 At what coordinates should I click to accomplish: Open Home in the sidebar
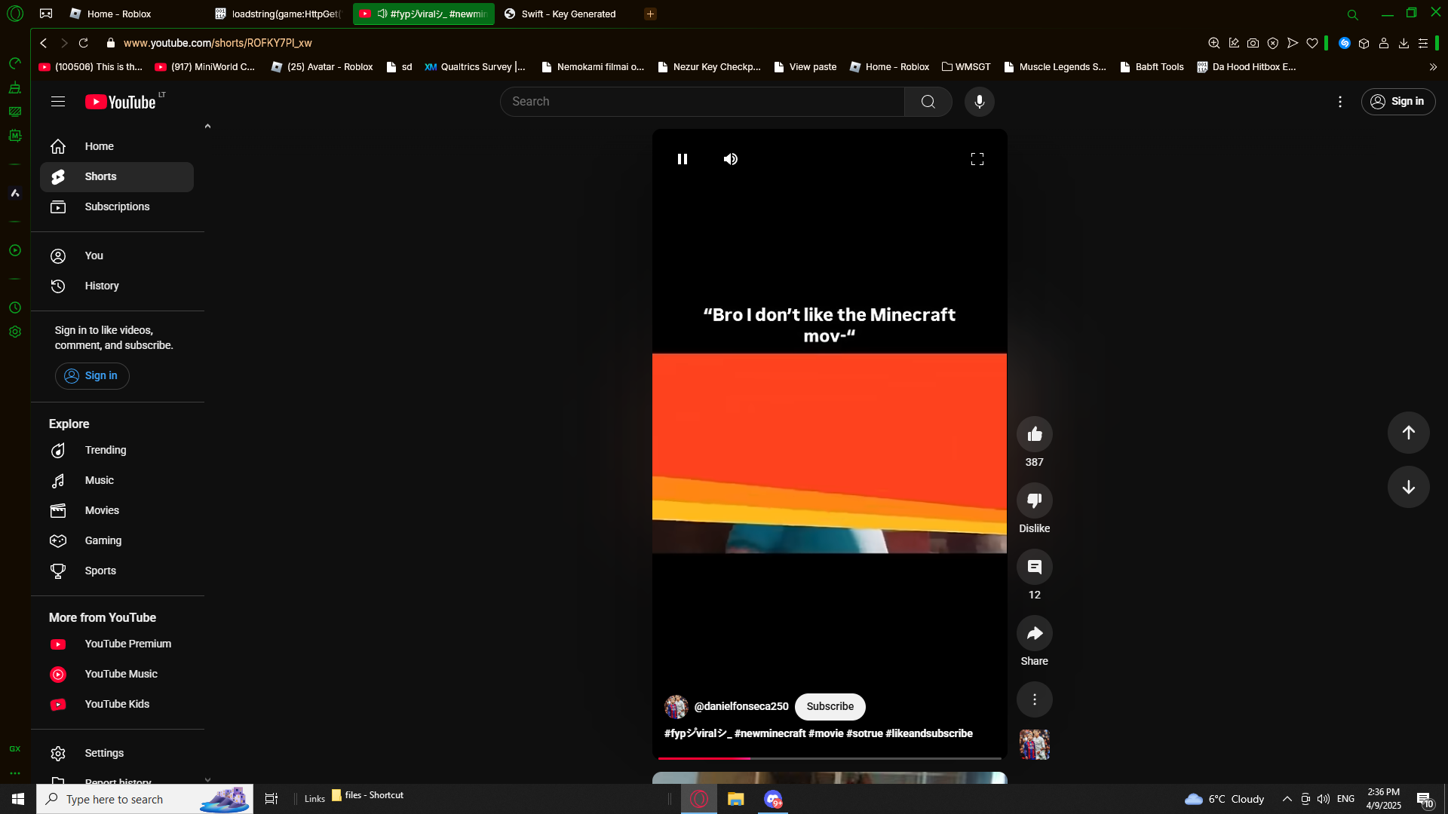click(117, 147)
